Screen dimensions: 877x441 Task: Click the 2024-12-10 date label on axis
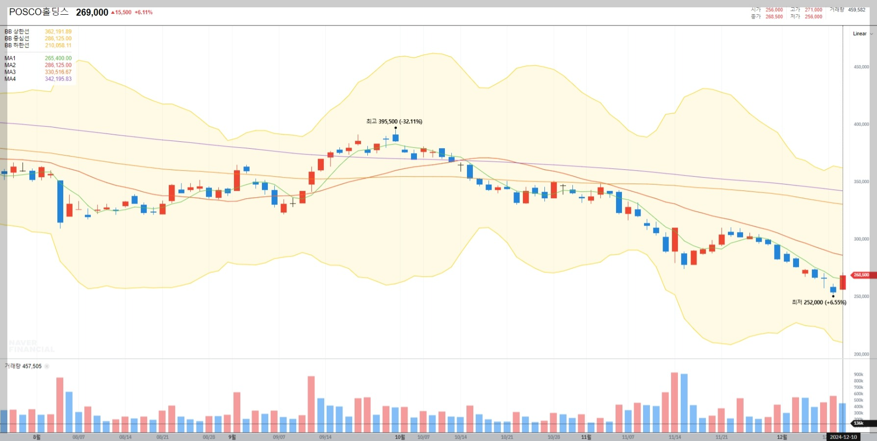tap(843, 437)
